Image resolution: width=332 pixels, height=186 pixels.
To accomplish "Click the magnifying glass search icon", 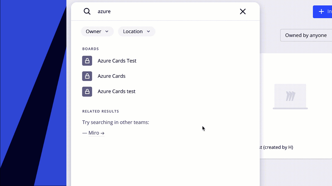I will tap(87, 11).
